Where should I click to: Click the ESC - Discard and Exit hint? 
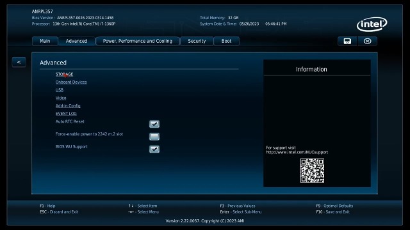59,212
